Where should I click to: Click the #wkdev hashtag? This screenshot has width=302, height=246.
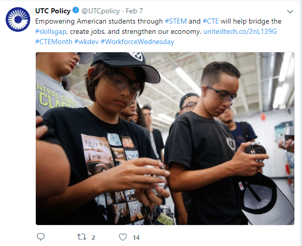87,42
